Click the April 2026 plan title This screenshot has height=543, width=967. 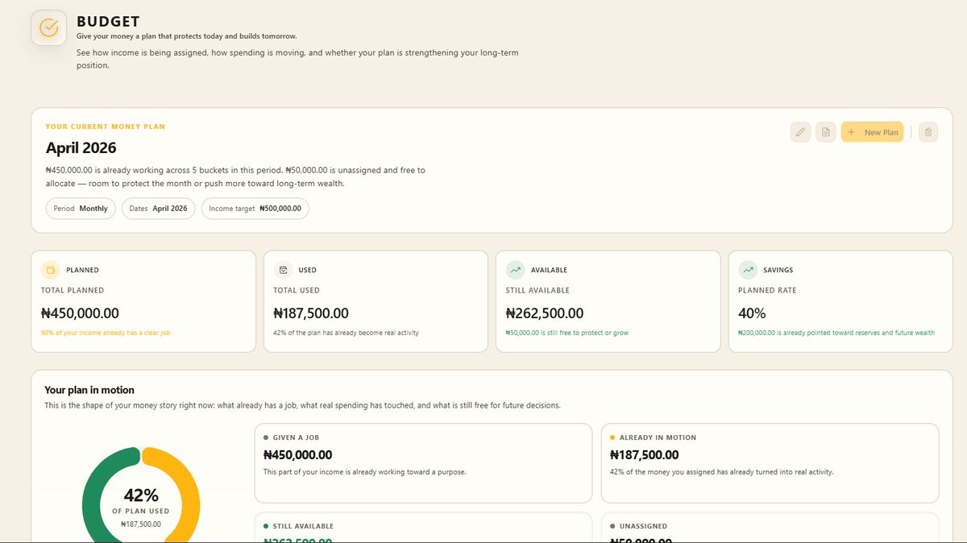click(81, 148)
